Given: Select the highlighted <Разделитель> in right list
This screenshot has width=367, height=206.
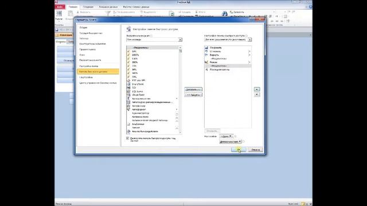Looking at the screenshot, I should coord(228,66).
